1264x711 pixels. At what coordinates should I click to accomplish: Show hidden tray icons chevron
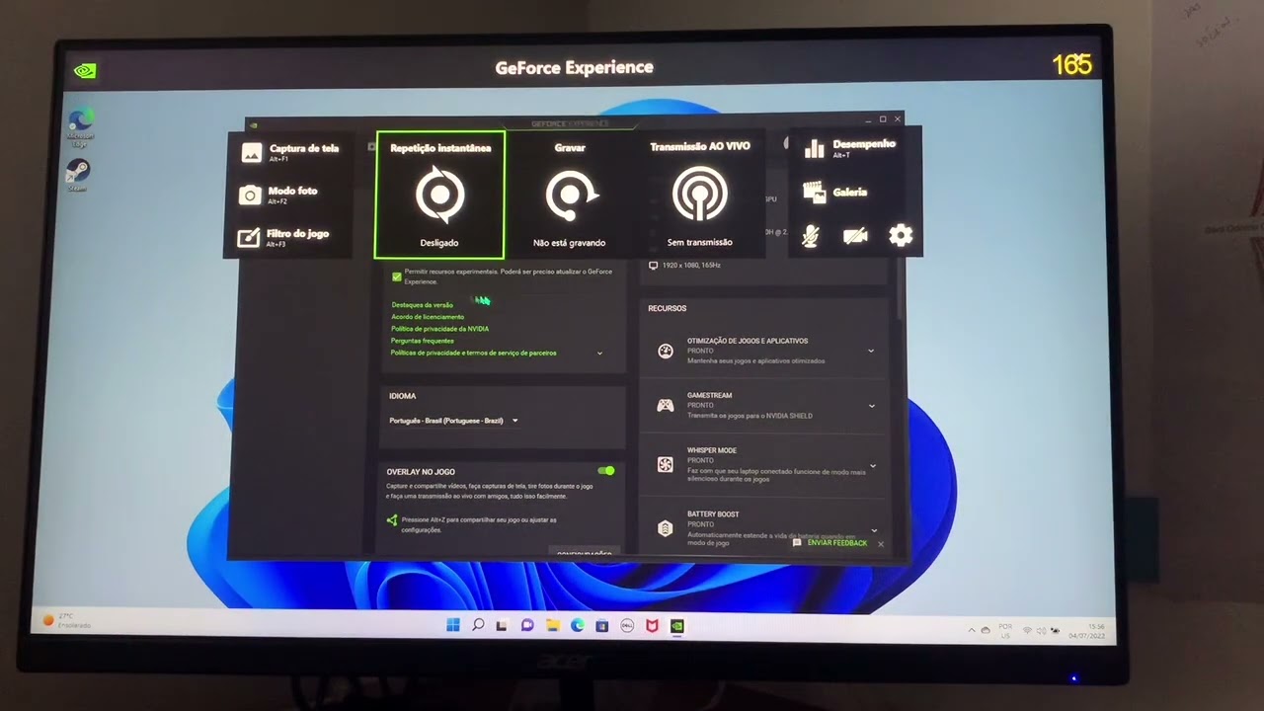click(x=972, y=630)
